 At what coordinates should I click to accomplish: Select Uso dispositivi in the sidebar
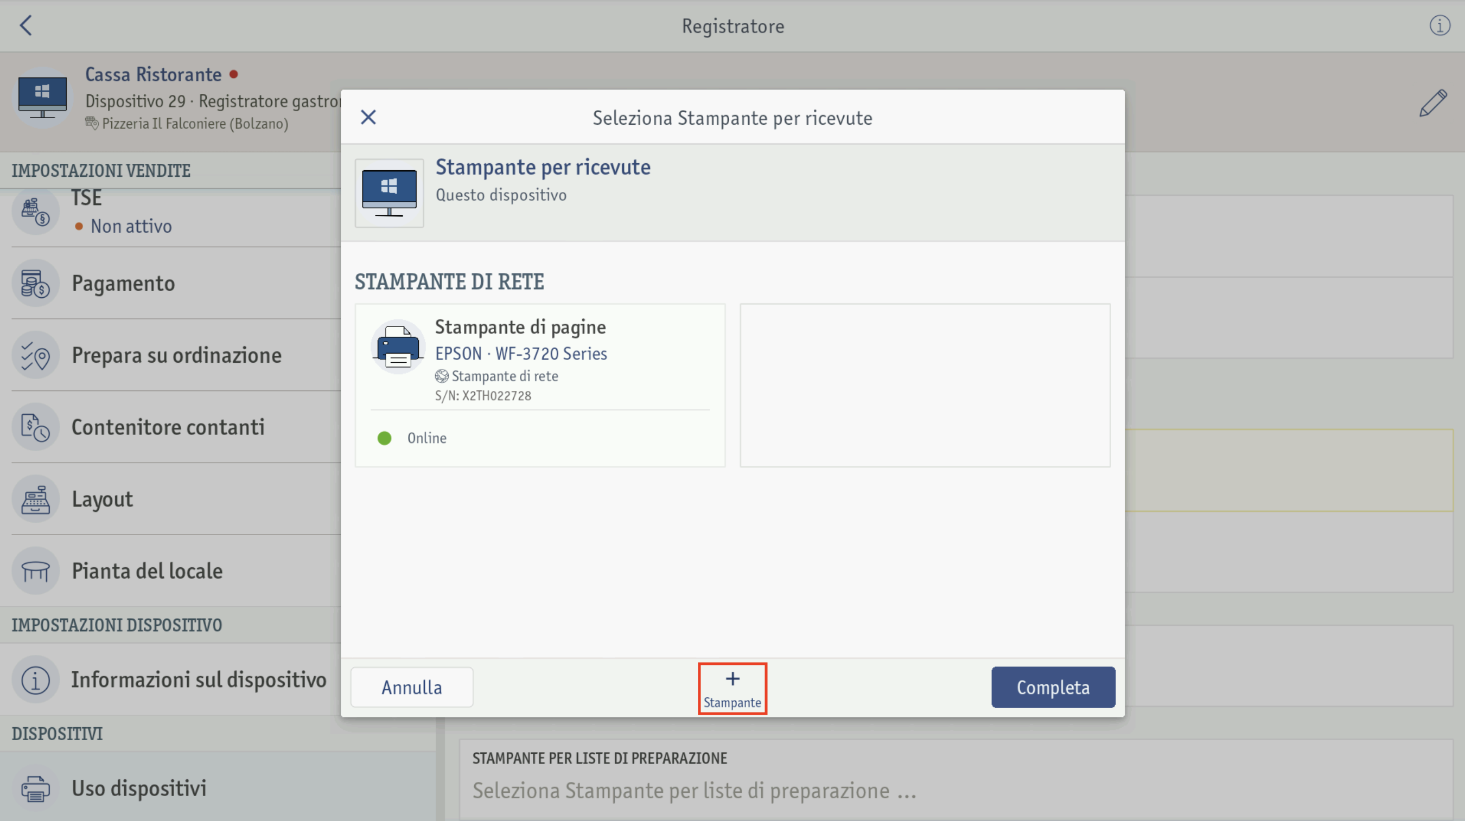pos(218,788)
